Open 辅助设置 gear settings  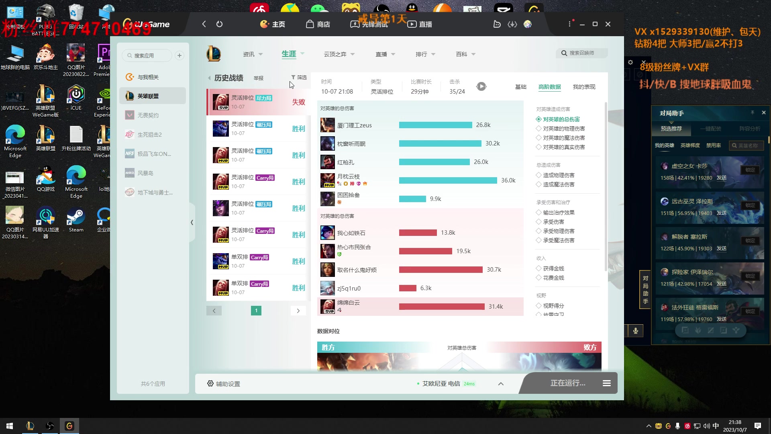point(224,384)
